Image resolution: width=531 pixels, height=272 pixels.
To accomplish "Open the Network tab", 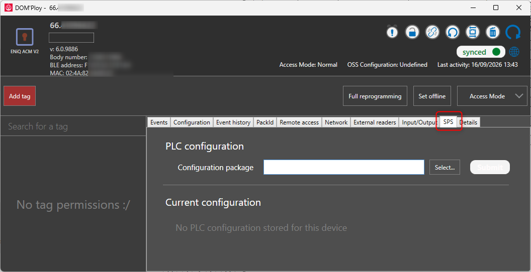I will (x=336, y=122).
